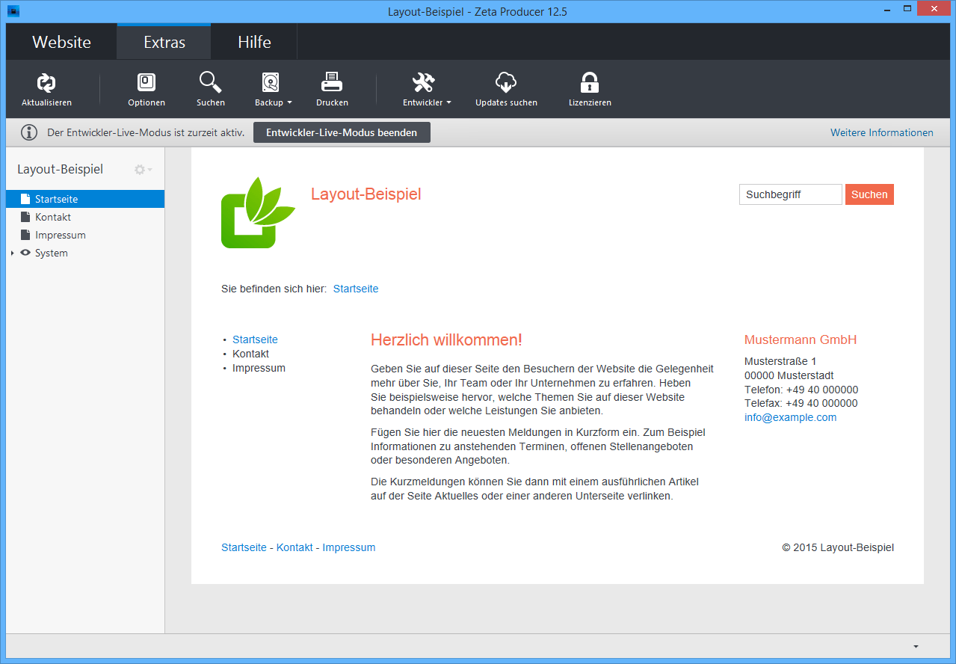The image size is (956, 664).
Task: Click the Aktualisieren refresh icon
Action: coord(46,83)
